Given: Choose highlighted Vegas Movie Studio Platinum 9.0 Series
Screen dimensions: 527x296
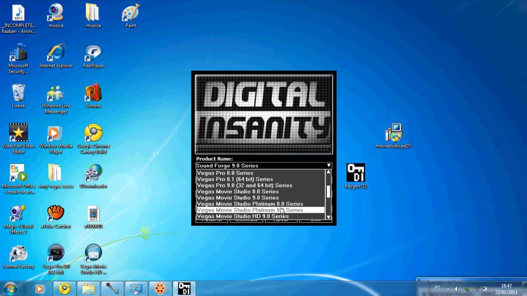Looking at the screenshot, I should pyautogui.click(x=260, y=210).
